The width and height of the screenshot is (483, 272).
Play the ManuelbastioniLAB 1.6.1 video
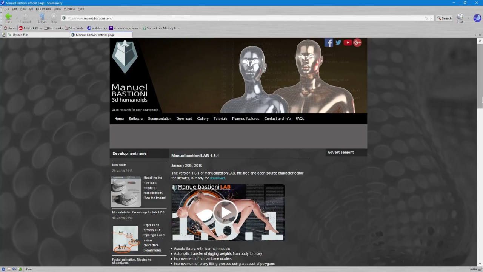click(x=225, y=212)
